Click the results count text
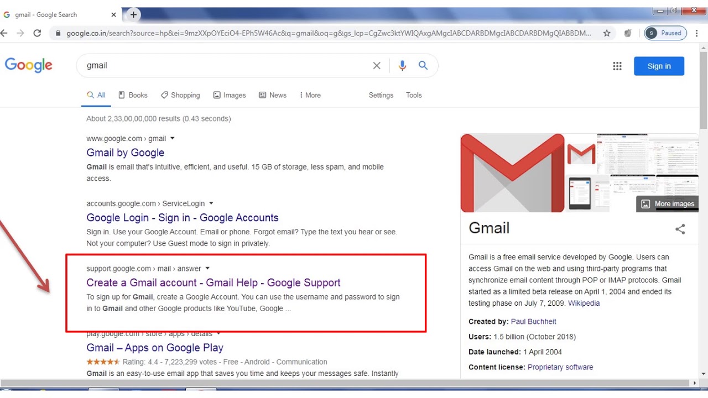This screenshot has width=708, height=398. [x=159, y=119]
